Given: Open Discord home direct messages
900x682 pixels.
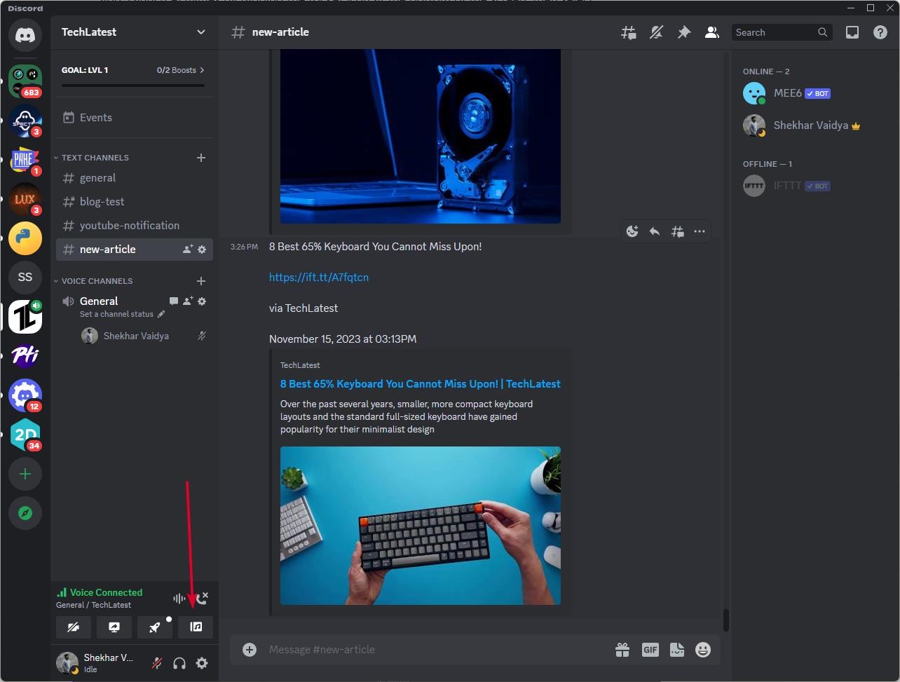Looking at the screenshot, I should click(x=25, y=35).
